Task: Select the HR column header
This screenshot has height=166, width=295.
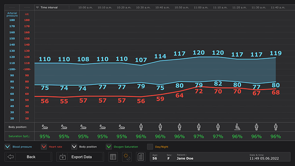Action: point(26,14)
